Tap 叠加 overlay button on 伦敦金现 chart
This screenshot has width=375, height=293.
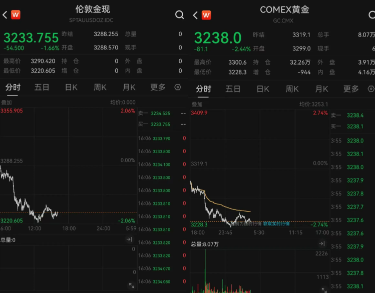[7, 102]
